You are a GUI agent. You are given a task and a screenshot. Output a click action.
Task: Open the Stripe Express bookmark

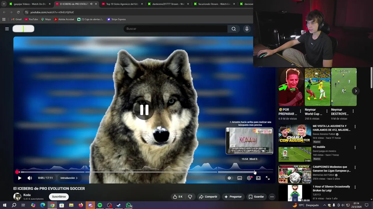point(117,19)
